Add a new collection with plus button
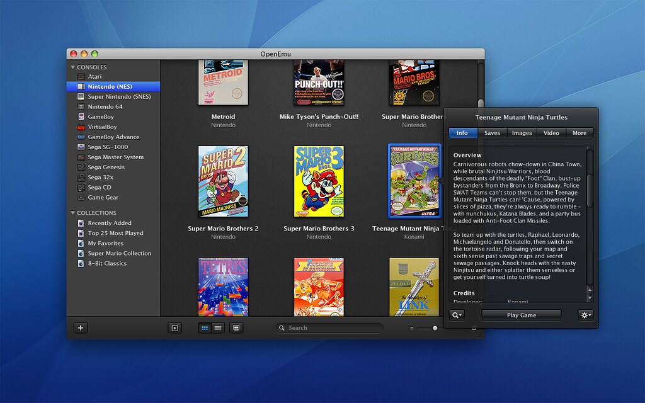This screenshot has height=403, width=645. [81, 327]
